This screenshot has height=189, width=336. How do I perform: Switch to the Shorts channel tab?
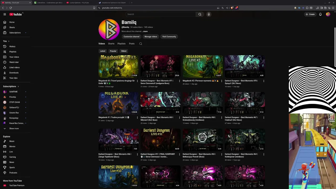pyautogui.click(x=111, y=44)
